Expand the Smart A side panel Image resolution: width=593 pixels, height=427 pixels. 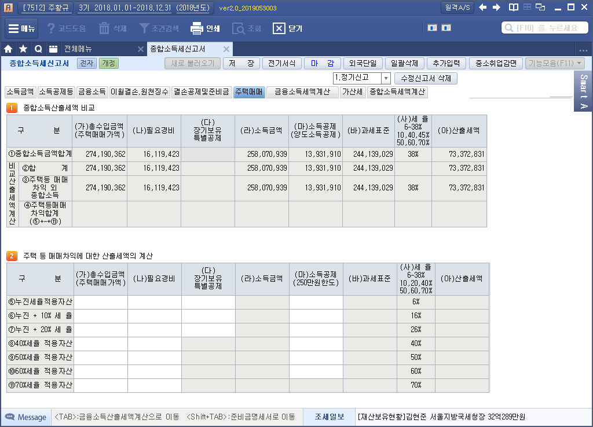pyautogui.click(x=584, y=91)
